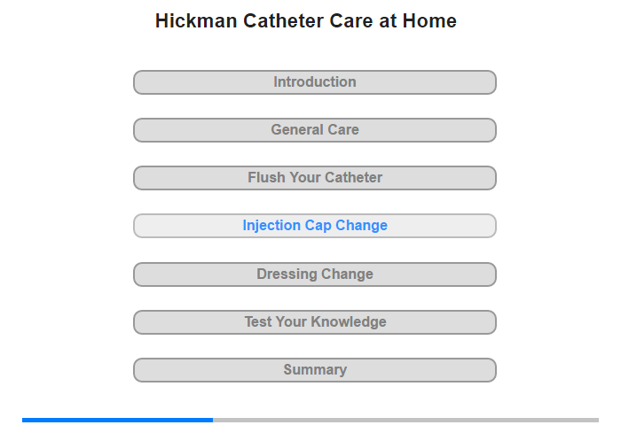The height and width of the screenshot is (425, 621).
Task: Open the knowledge test from the menu
Action: point(315,322)
